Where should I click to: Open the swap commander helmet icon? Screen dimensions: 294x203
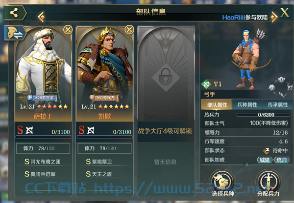[15, 33]
